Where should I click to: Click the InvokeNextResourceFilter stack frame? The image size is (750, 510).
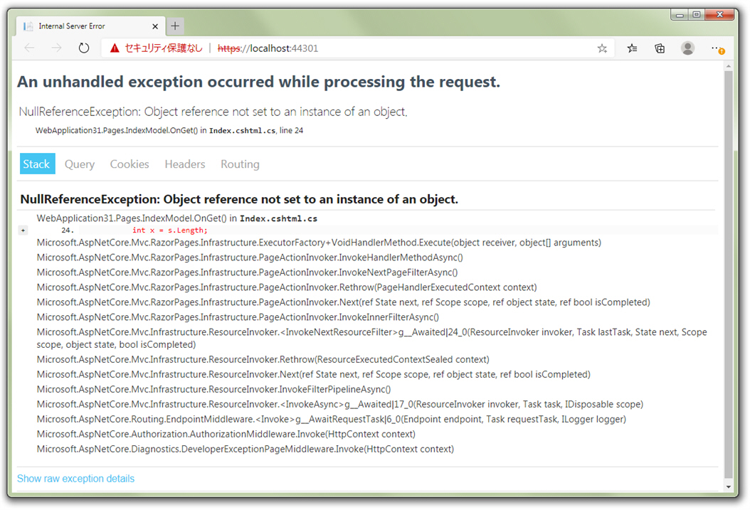[x=371, y=339]
